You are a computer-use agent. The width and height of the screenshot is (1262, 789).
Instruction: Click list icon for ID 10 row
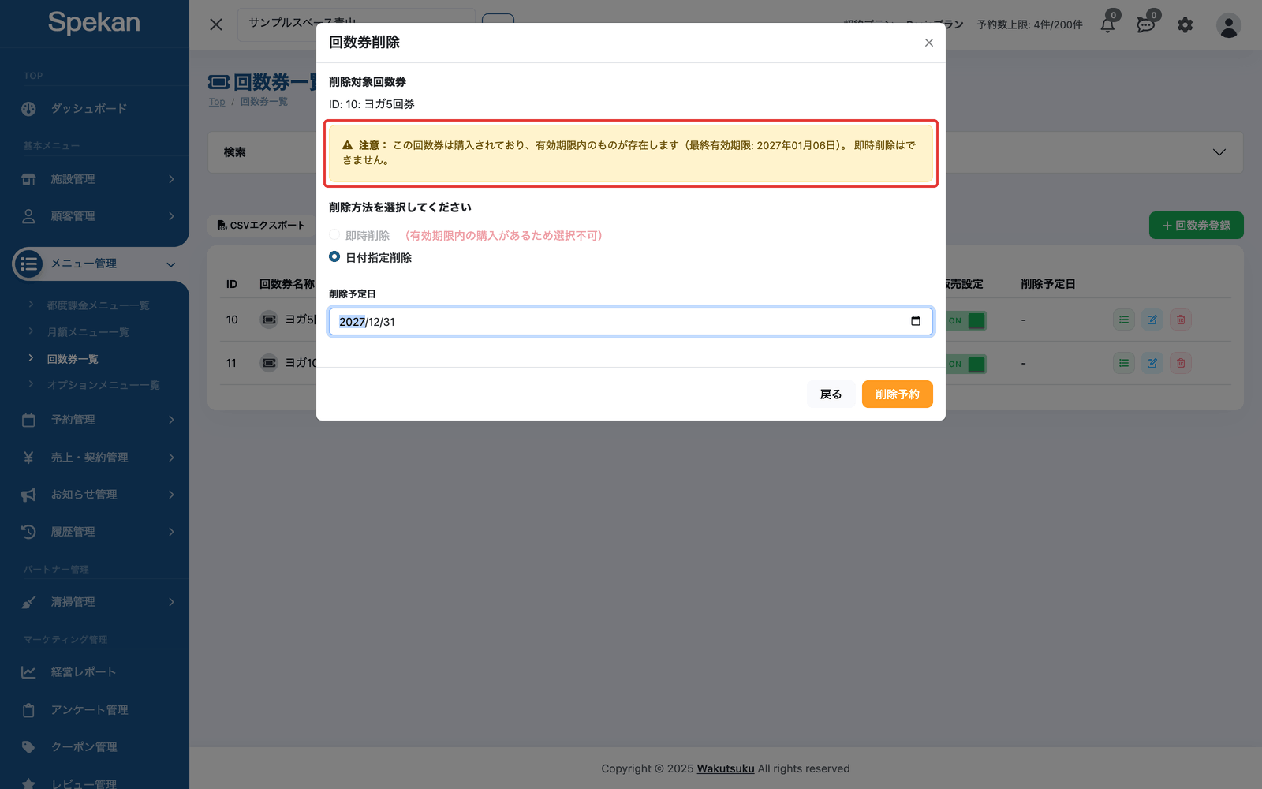point(1124,320)
